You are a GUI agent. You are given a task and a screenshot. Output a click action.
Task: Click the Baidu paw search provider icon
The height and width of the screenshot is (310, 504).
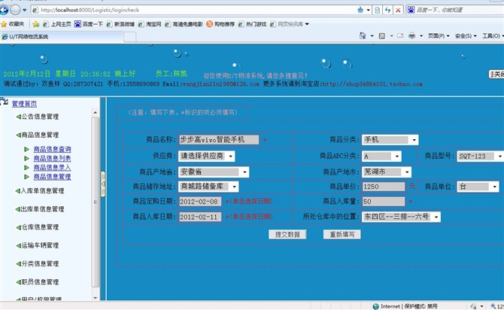(411, 10)
